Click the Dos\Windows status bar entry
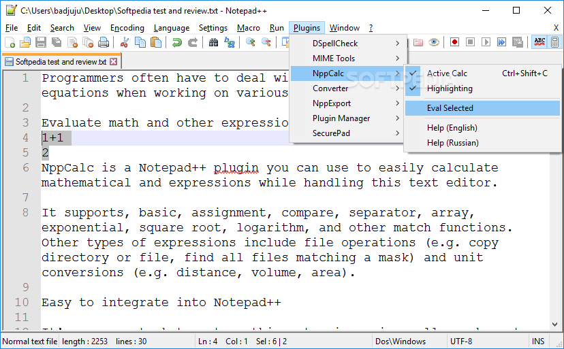 pyautogui.click(x=401, y=341)
